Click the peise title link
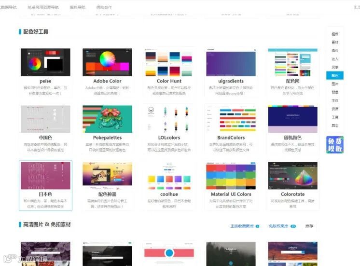Screen dimensions: 360x266 click(45, 81)
